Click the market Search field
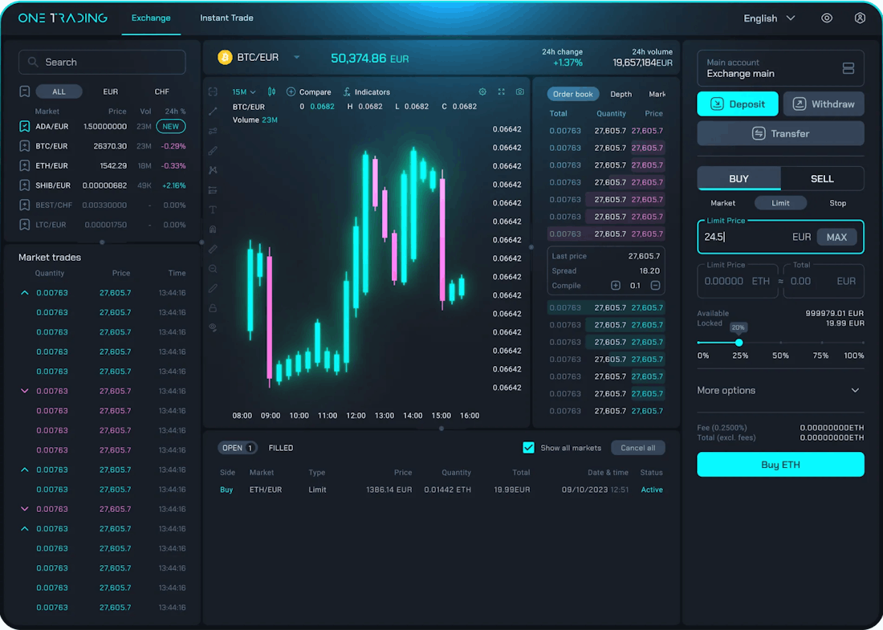 pos(102,62)
